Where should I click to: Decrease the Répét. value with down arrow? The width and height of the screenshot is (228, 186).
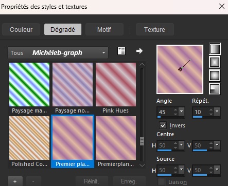point(211,114)
